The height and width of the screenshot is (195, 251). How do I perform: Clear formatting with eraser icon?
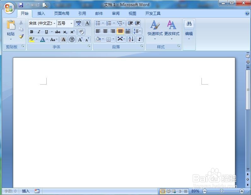81,32
